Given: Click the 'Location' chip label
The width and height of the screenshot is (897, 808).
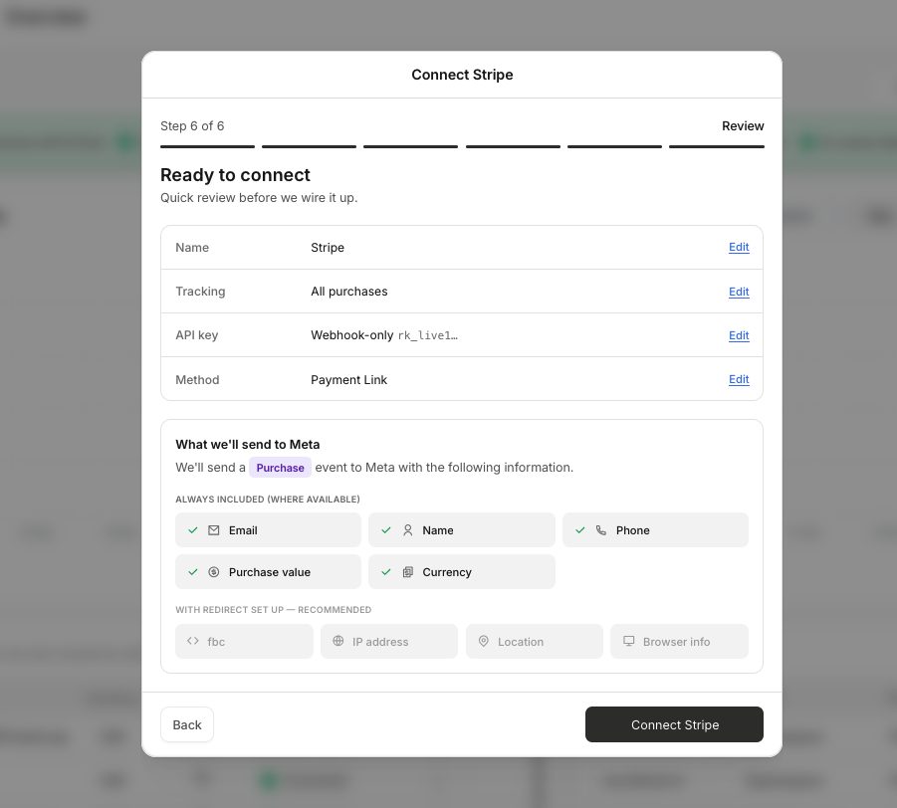Looking at the screenshot, I should pos(521,642).
